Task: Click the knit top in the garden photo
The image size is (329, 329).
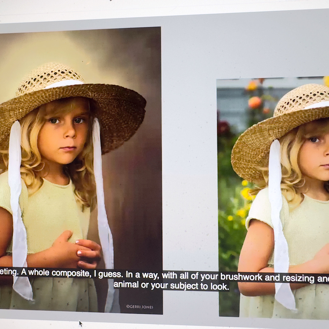Action: click(x=305, y=219)
